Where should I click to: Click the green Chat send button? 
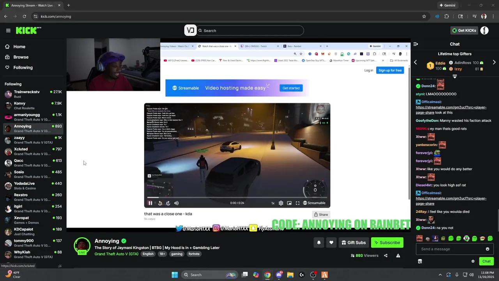coord(486,261)
